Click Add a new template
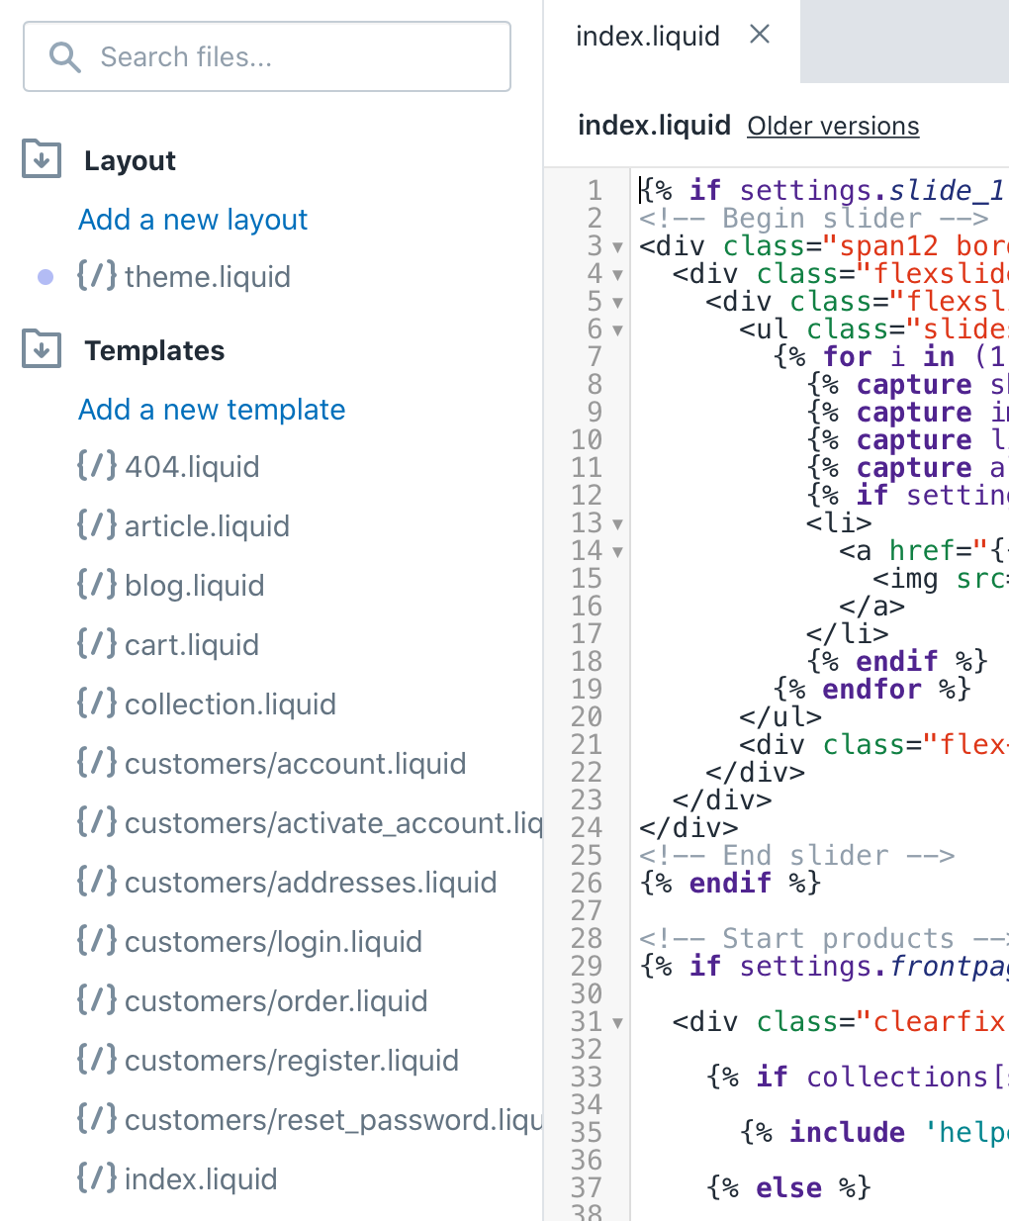The image size is (1009, 1221). tap(212, 410)
